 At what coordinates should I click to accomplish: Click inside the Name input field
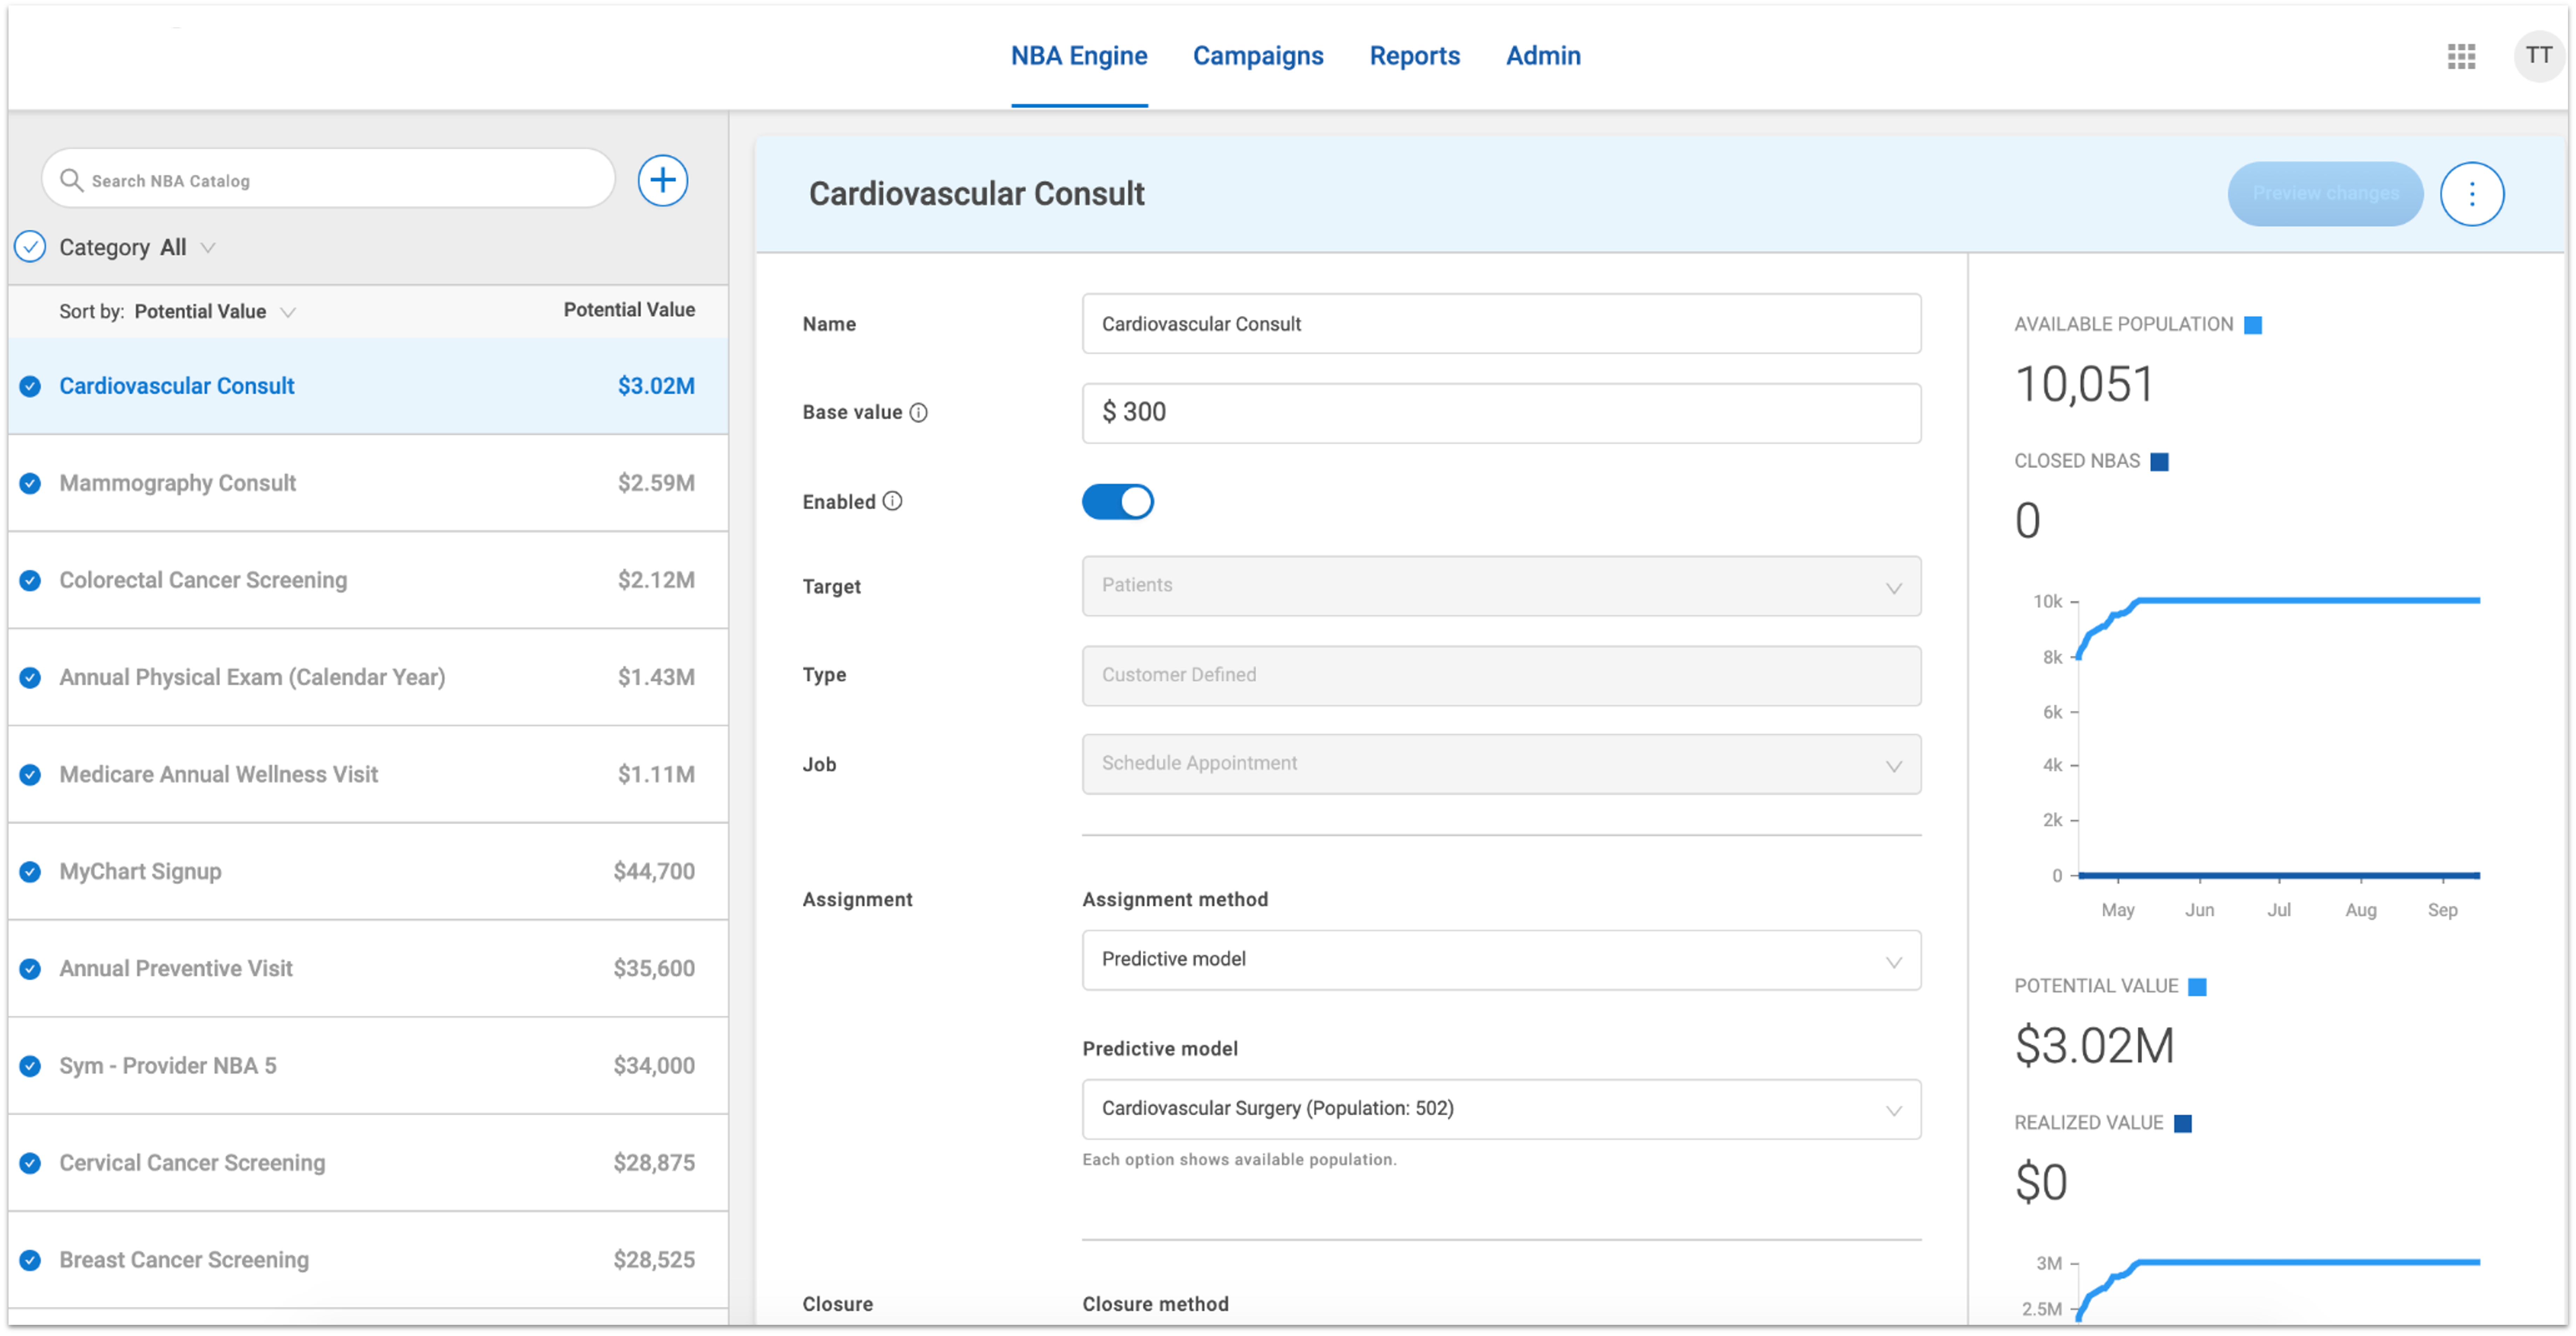[x=1500, y=323]
